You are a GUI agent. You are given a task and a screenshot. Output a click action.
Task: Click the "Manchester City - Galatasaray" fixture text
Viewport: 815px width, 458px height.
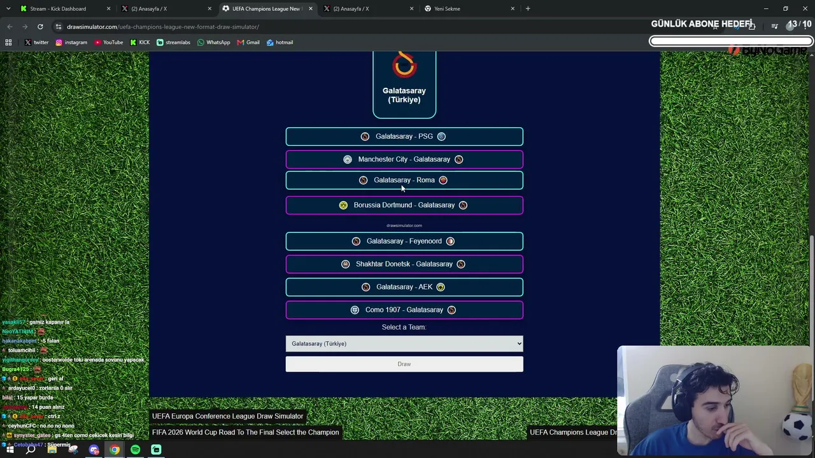[404, 159]
